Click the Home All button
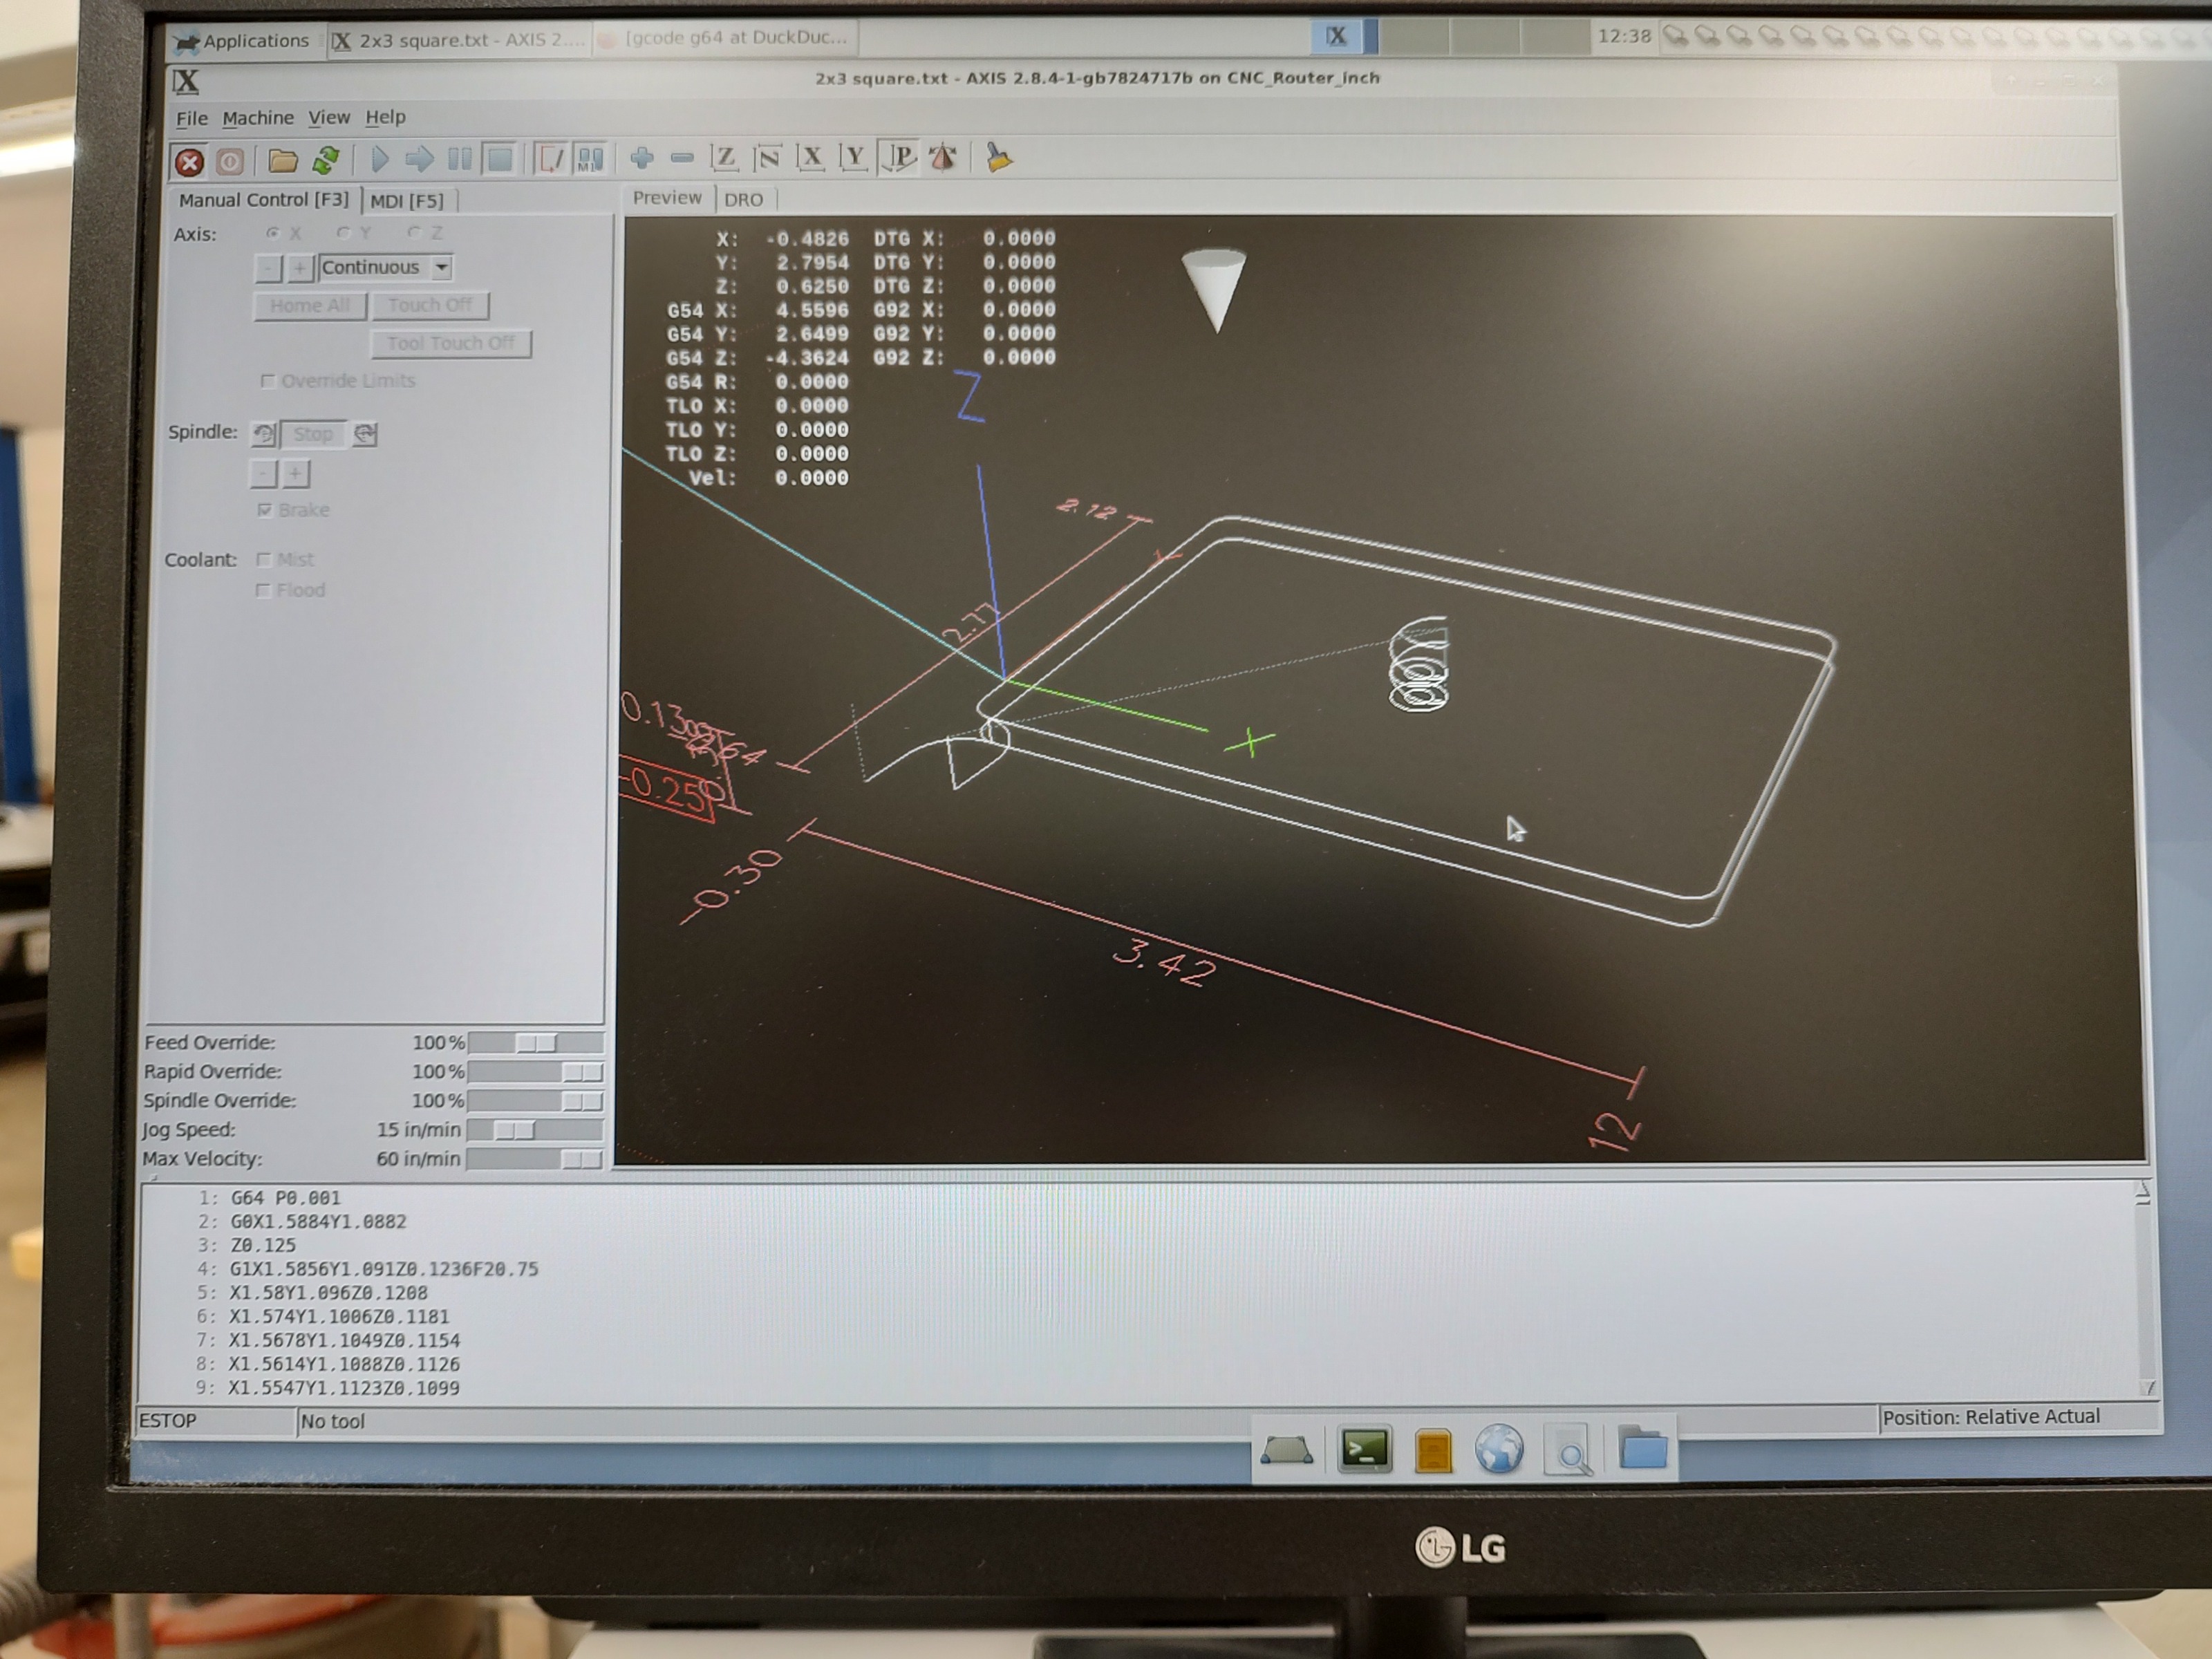The image size is (2212, 1659). [309, 305]
